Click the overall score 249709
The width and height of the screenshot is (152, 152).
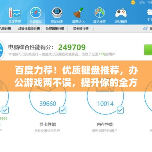[x=72, y=47]
